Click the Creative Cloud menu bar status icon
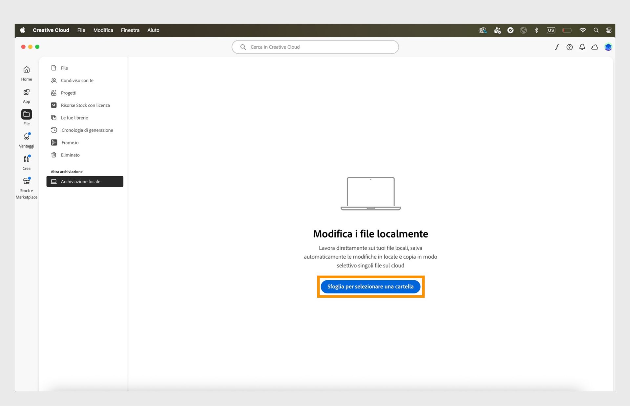Image resolution: width=630 pixels, height=406 pixels. pyautogui.click(x=482, y=30)
